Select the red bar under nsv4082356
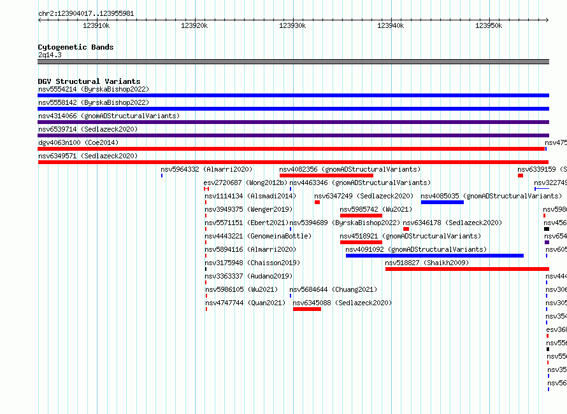The height and width of the screenshot is (414, 567). click(x=327, y=176)
